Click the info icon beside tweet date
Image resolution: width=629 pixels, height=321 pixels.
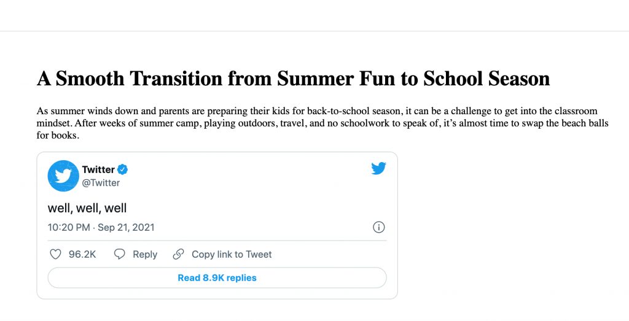click(x=378, y=227)
